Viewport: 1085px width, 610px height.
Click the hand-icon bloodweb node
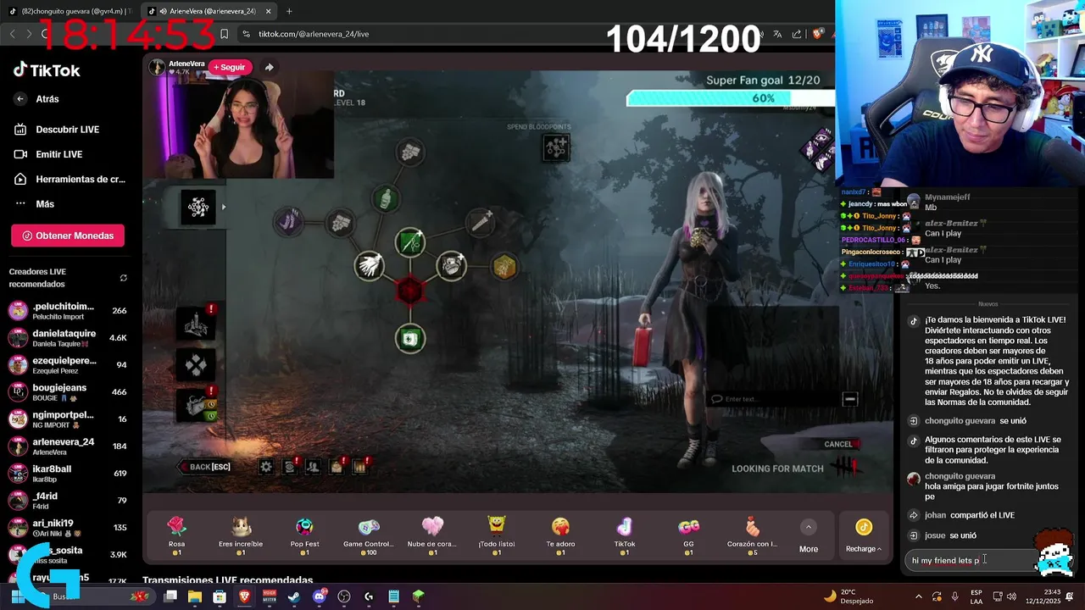pyautogui.click(x=369, y=266)
